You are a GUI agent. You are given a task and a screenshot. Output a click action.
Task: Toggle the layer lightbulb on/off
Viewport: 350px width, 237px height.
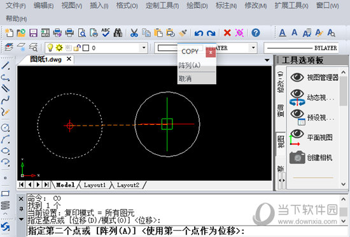pos(50,48)
